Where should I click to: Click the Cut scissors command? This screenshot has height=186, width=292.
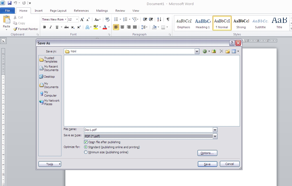pyautogui.click(x=18, y=17)
